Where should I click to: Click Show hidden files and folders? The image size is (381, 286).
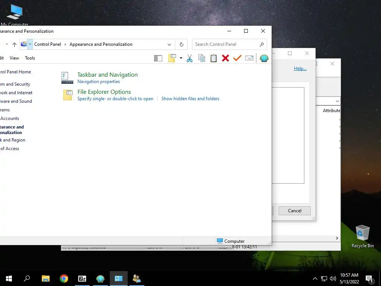[190, 98]
